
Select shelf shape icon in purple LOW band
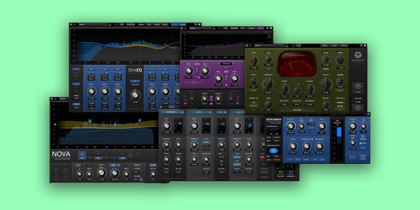click(197, 69)
